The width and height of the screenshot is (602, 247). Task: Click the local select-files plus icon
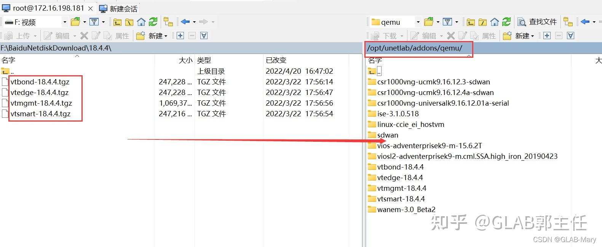click(x=180, y=36)
